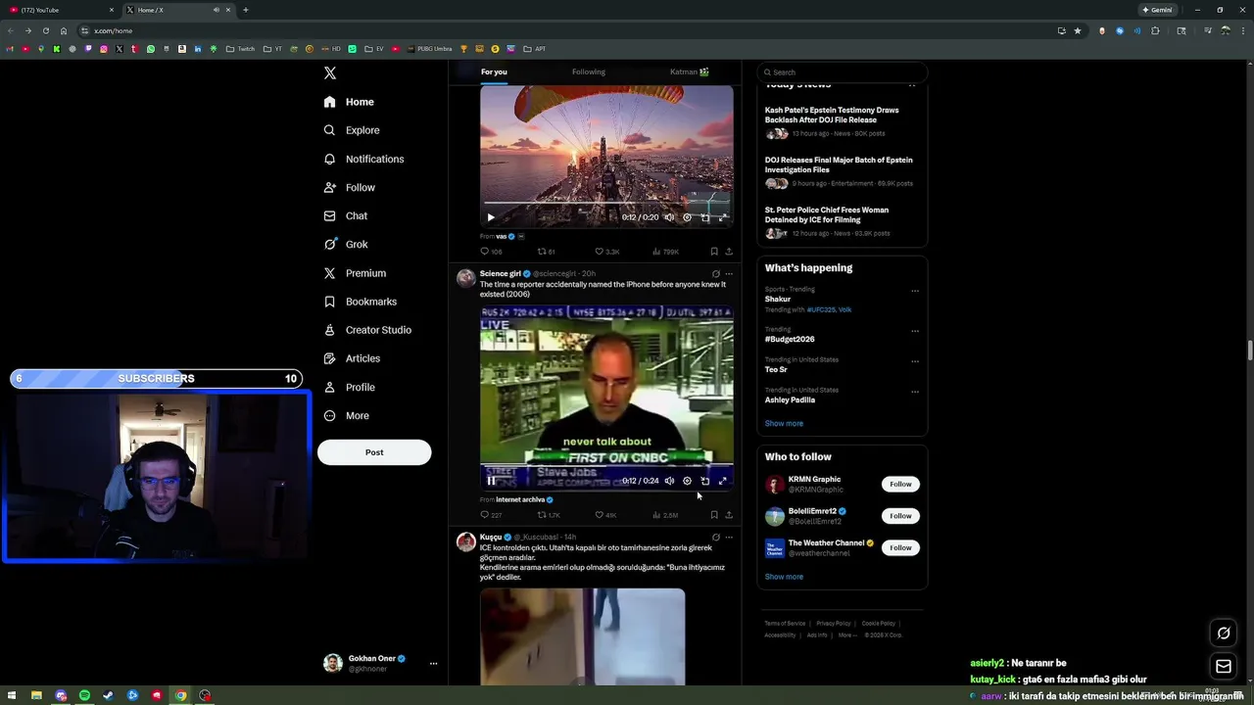Switch to Katman tab
Image resolution: width=1254 pixels, height=705 pixels.
689,71
